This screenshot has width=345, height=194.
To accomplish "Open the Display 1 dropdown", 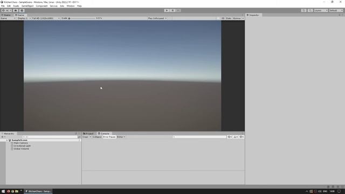I will click(x=24, y=18).
